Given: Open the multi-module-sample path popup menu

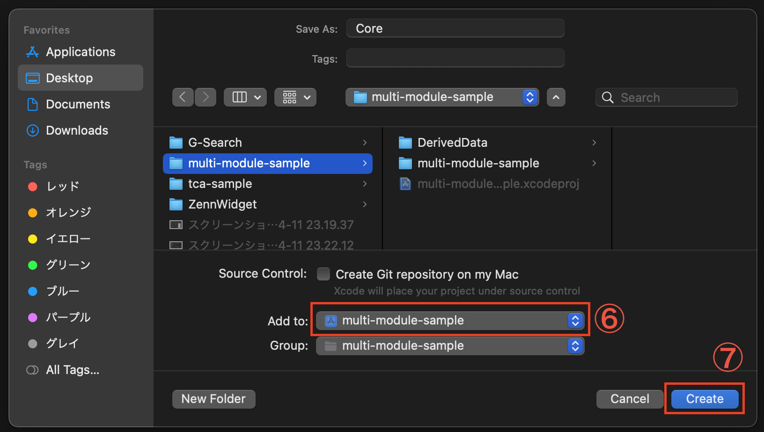Looking at the screenshot, I should [442, 97].
